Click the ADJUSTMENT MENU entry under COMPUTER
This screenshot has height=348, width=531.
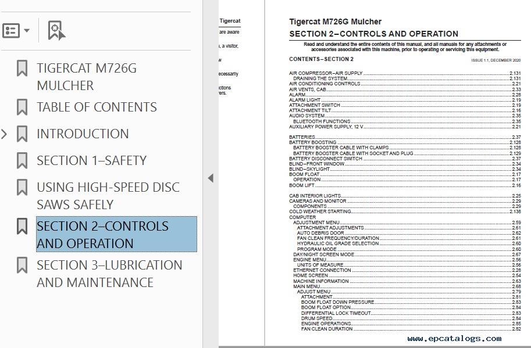click(407, 223)
